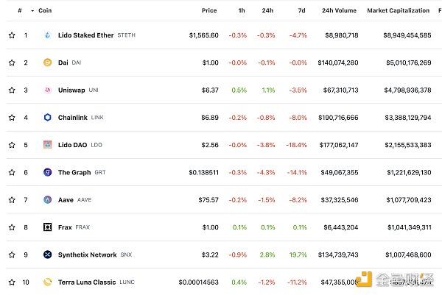Click the Dai coin logo
Image resolution: width=442 pixels, height=295 pixels.
coord(48,63)
